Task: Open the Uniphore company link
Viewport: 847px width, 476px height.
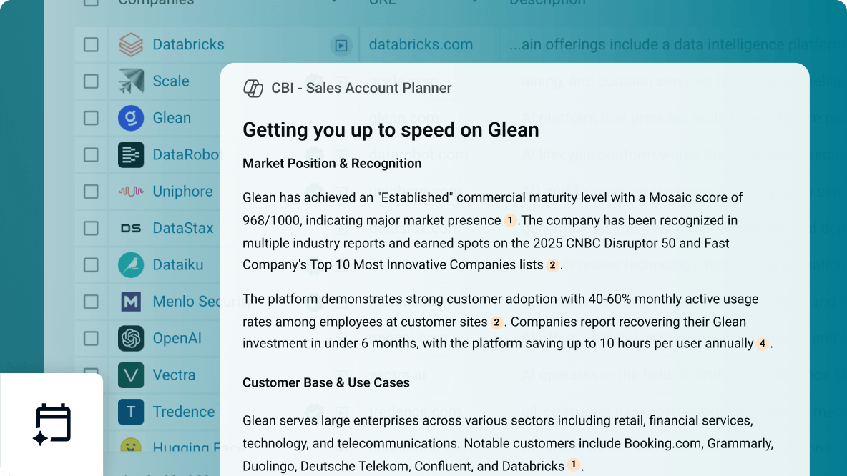Action: point(182,192)
